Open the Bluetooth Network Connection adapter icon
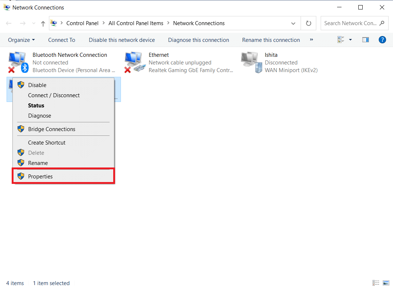 click(18, 62)
